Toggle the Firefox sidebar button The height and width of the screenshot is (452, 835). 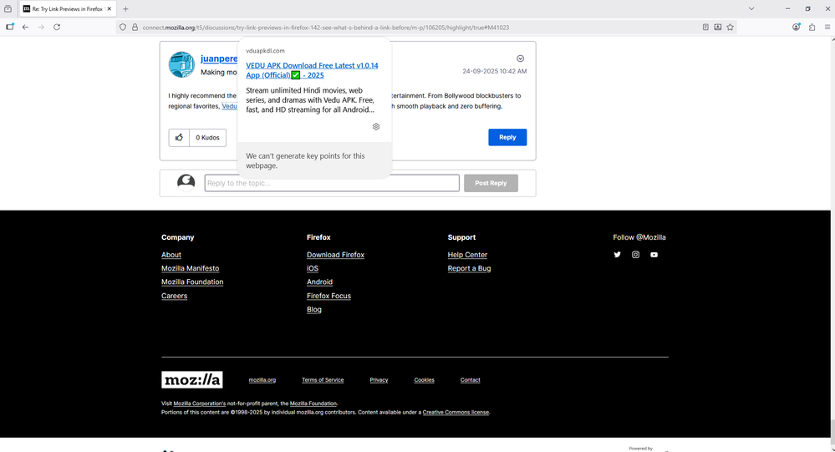pos(10,27)
